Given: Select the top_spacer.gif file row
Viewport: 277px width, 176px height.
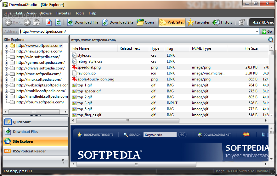Looking at the screenshot, I should [x=170, y=91].
